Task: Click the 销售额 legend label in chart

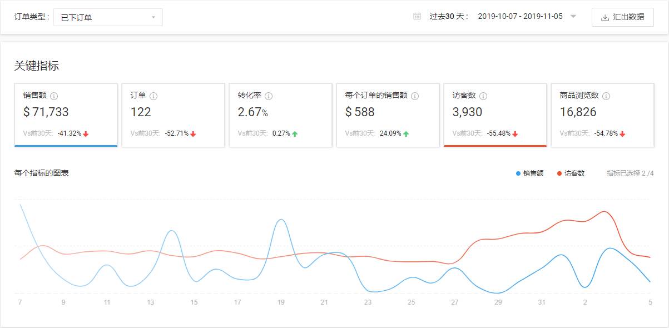Action: pyautogui.click(x=533, y=173)
